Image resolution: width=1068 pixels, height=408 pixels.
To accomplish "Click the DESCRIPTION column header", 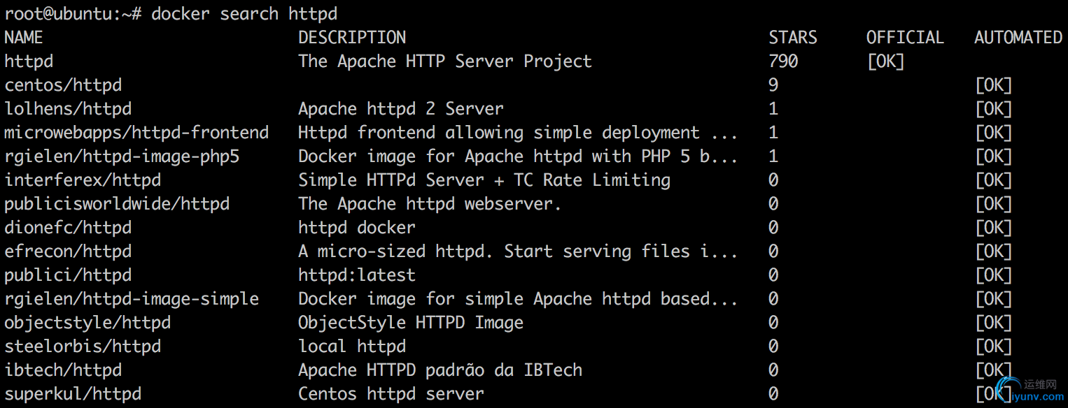I will (x=352, y=38).
